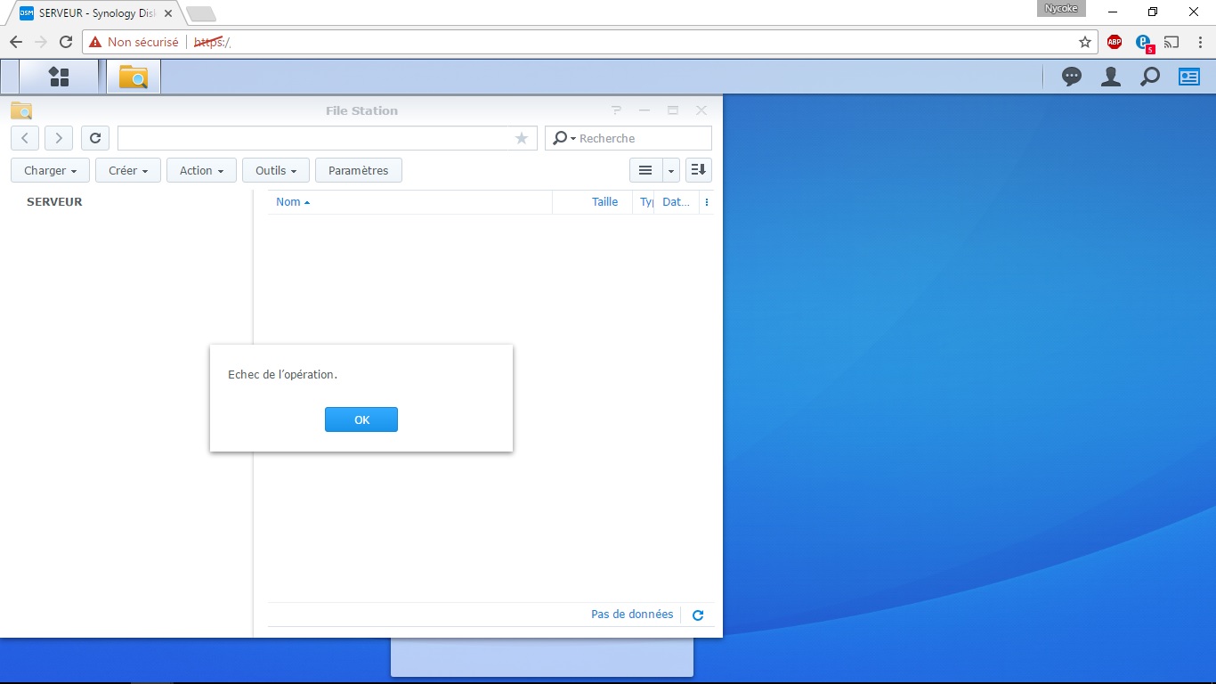Click the Recherche search field
Image resolution: width=1216 pixels, height=684 pixels.
pos(628,138)
